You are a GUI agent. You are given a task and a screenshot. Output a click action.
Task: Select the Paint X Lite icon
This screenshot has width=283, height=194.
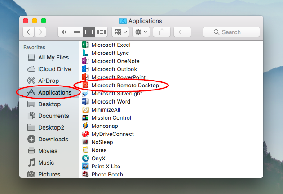pos(85,167)
